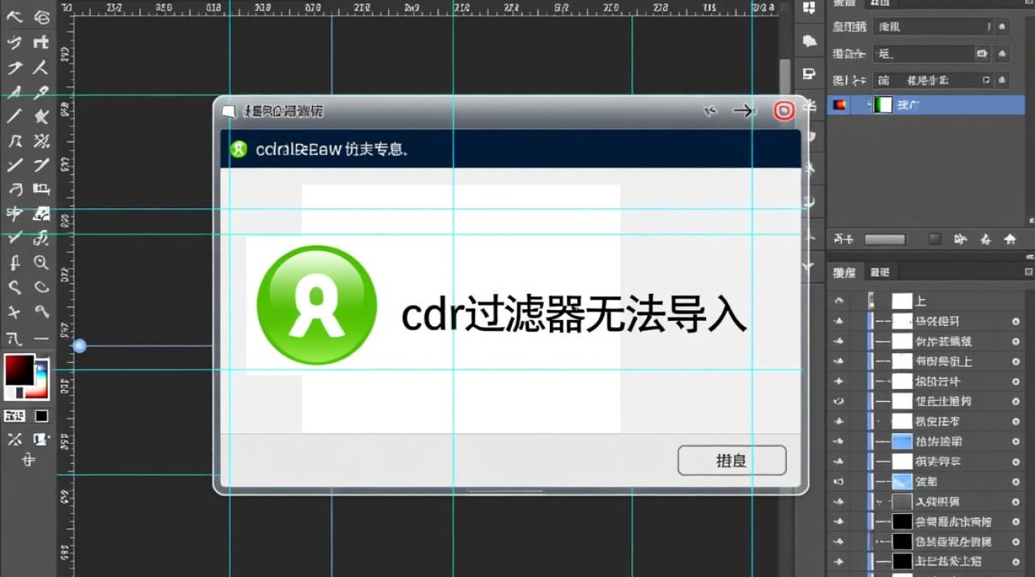Toggle visibility of the first layer row

point(839,301)
